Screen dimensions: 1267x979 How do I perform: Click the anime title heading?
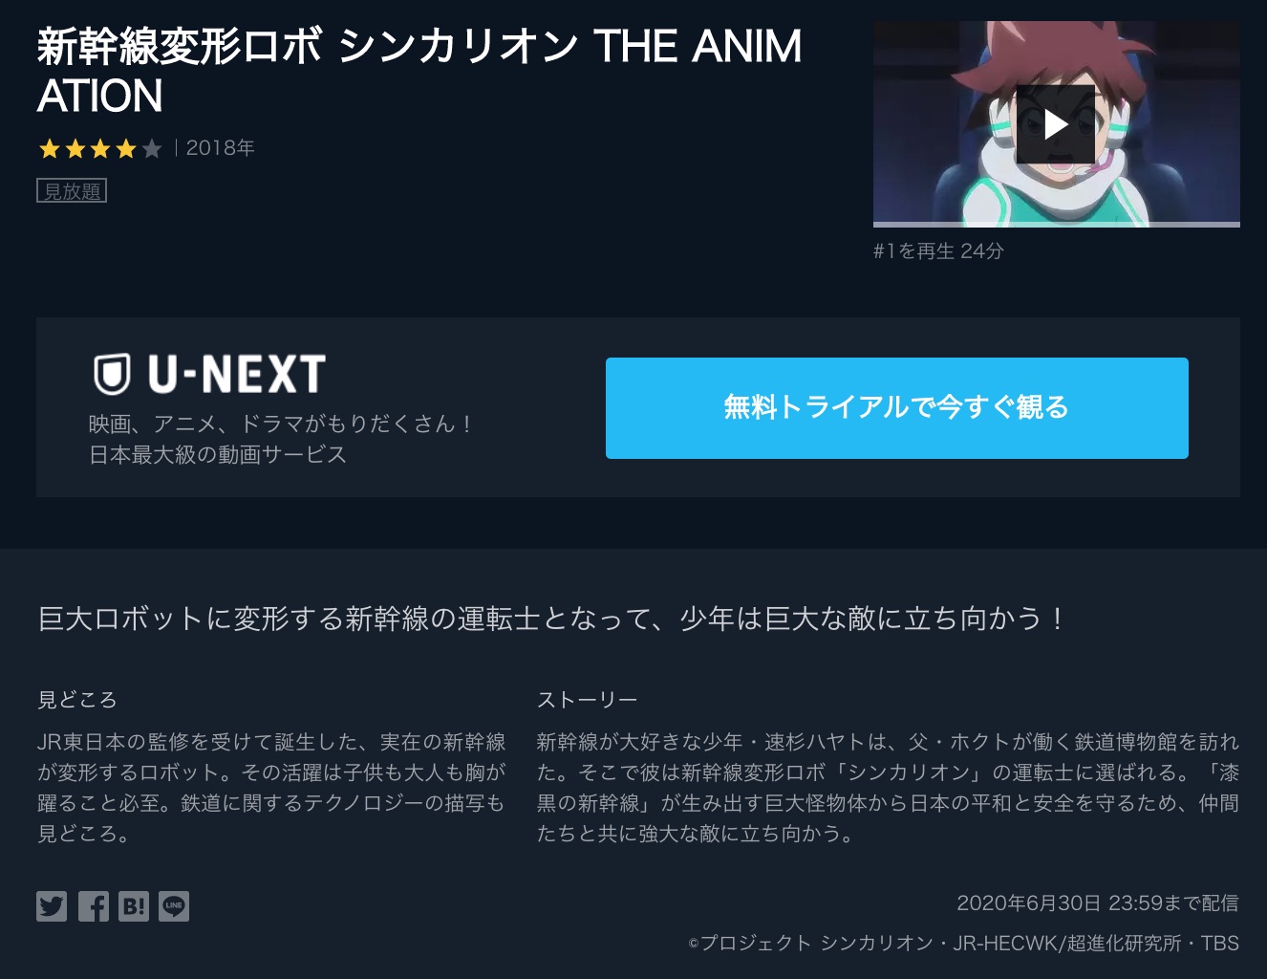[419, 71]
